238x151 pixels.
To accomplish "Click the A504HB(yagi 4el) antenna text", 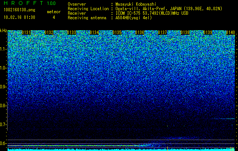I will pyautogui.click(x=134, y=18).
